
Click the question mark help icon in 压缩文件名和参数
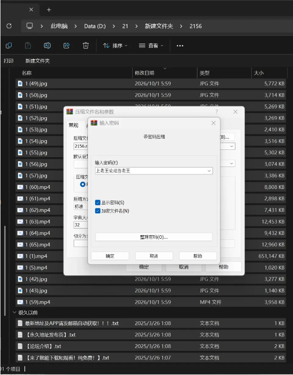point(217,112)
